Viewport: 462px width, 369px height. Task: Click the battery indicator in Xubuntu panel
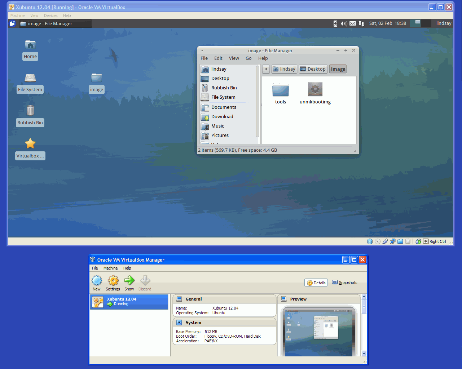click(335, 23)
